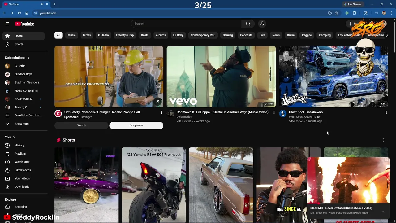
Task: Click the Watch button on Grainger ad
Action: pyautogui.click(x=81, y=125)
